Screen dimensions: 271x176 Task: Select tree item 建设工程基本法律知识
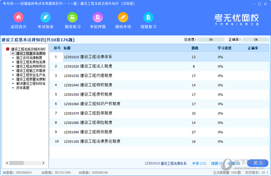[31, 54]
